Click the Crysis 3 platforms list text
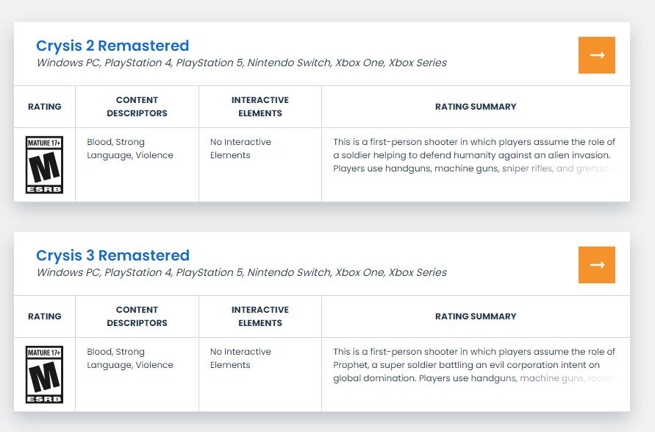The height and width of the screenshot is (432, 655). point(241,272)
